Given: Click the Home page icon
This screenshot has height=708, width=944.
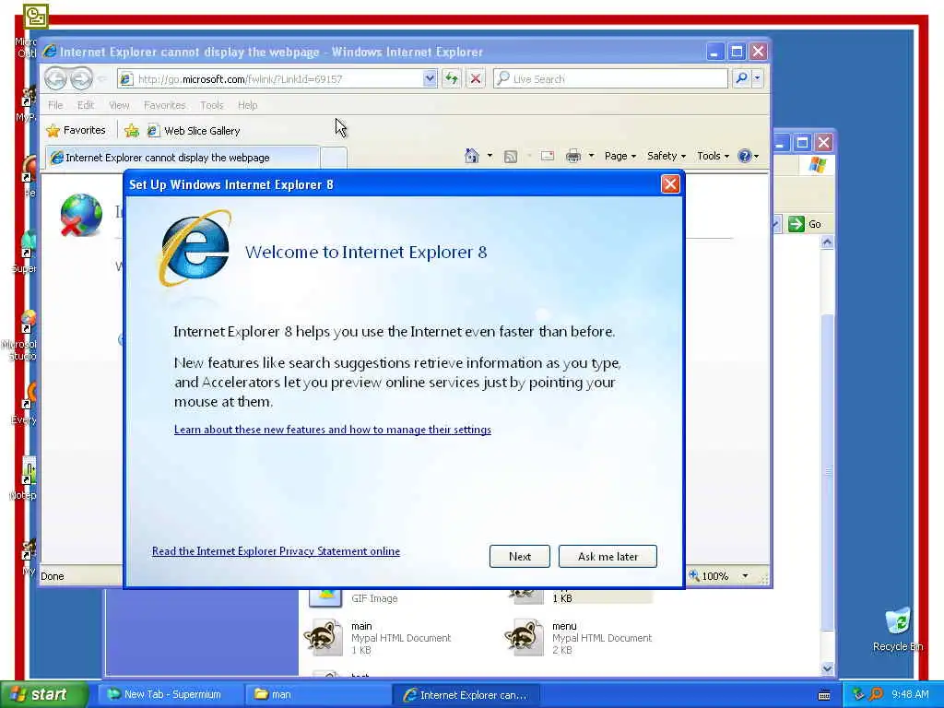Looking at the screenshot, I should (471, 156).
